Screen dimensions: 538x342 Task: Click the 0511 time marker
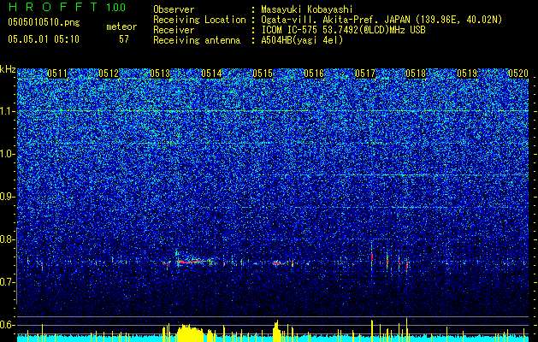(x=57, y=74)
